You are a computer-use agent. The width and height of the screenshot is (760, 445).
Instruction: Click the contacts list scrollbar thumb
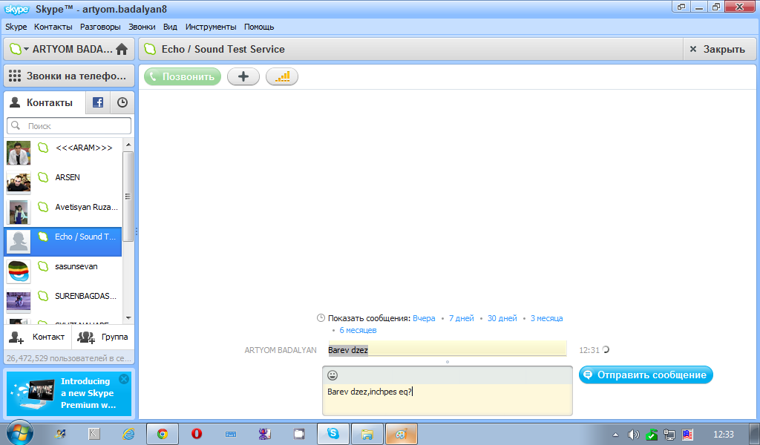(x=128, y=196)
